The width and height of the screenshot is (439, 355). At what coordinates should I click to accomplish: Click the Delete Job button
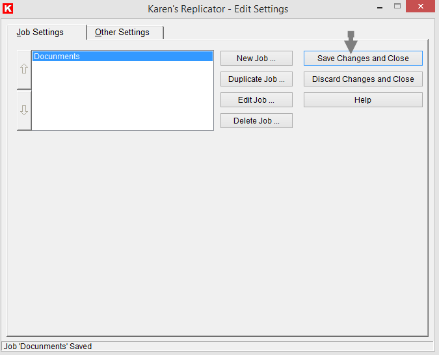coord(256,121)
